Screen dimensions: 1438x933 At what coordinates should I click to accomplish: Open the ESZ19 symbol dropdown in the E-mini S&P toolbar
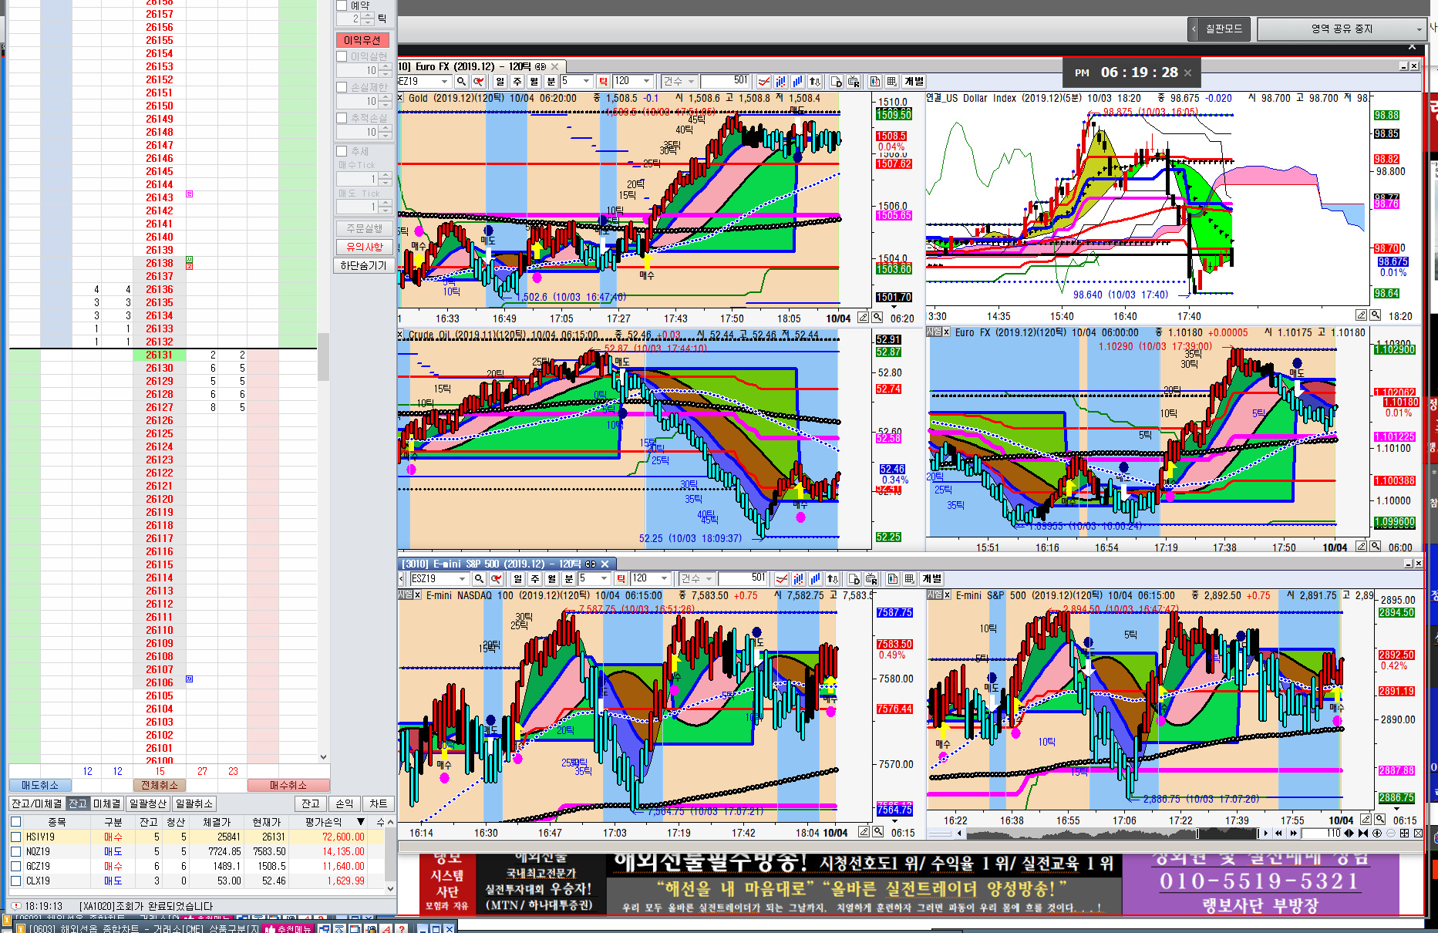coord(463,579)
